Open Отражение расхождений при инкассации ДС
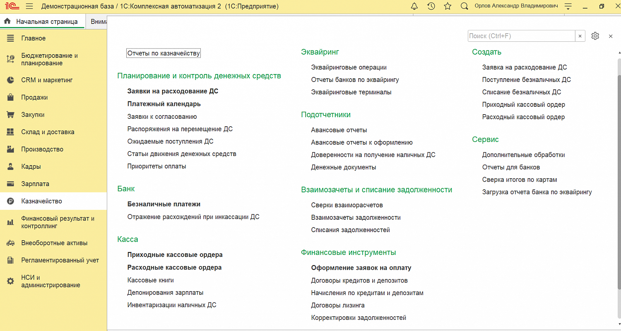 193,217
